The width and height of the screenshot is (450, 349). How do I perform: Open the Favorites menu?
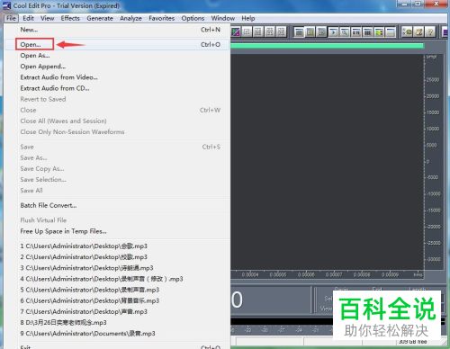tap(161, 18)
